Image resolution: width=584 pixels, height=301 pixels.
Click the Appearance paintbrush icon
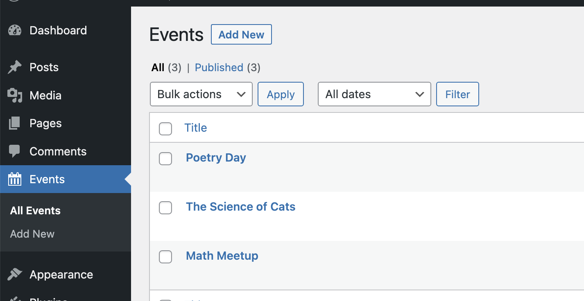(15, 274)
